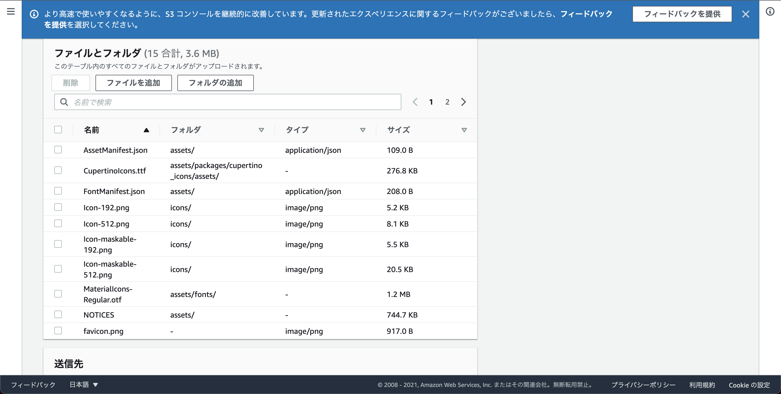Viewport: 781px width, 394px height.
Task: Sort by タイプ column arrow
Action: pyautogui.click(x=363, y=130)
